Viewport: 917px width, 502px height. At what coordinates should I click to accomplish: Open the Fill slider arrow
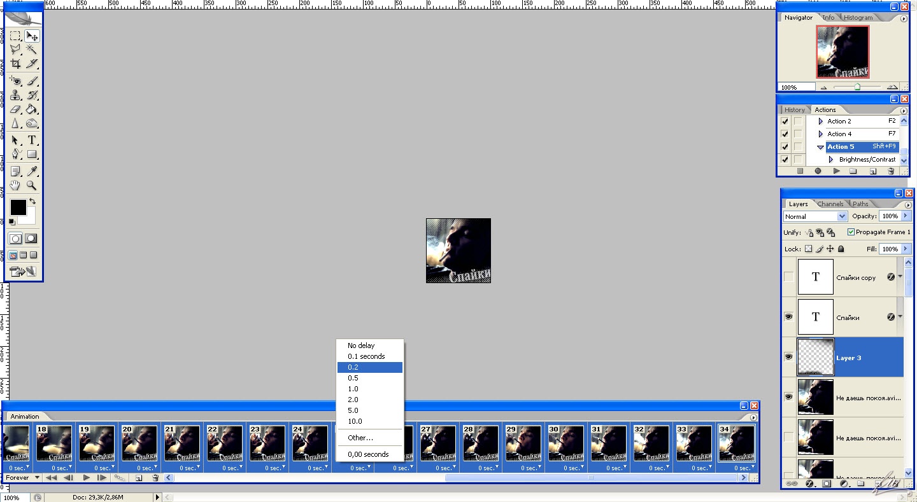[906, 249]
